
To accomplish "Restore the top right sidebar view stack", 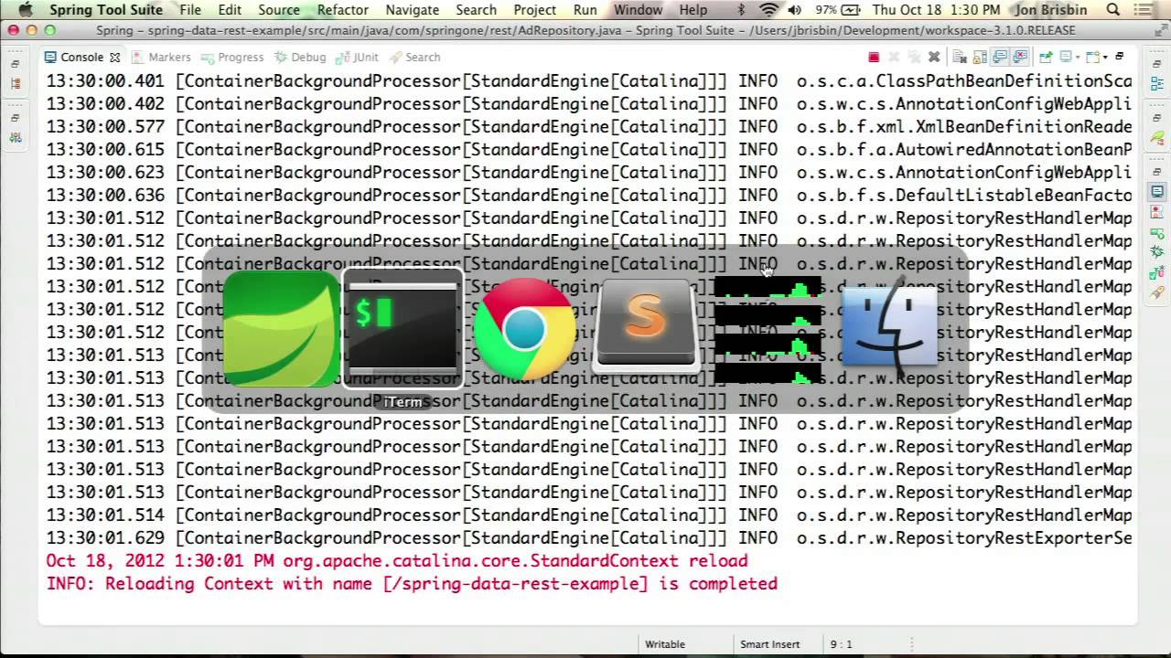I will pos(1157,63).
